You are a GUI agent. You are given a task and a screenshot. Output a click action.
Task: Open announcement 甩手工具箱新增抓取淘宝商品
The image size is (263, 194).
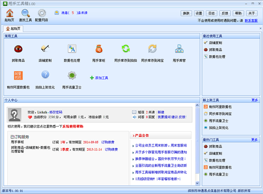click(161, 172)
